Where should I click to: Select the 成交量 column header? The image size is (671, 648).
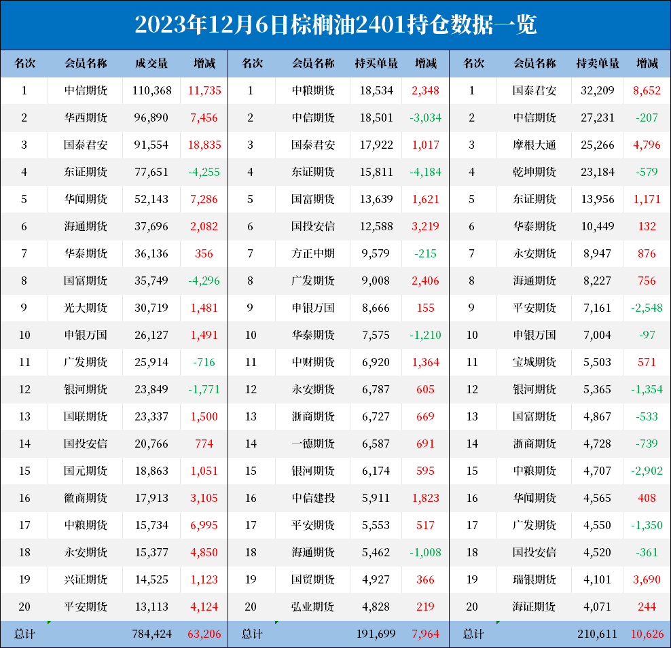pos(151,64)
